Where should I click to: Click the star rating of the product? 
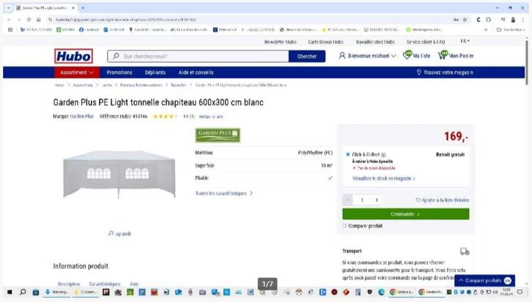pyautogui.click(x=164, y=116)
